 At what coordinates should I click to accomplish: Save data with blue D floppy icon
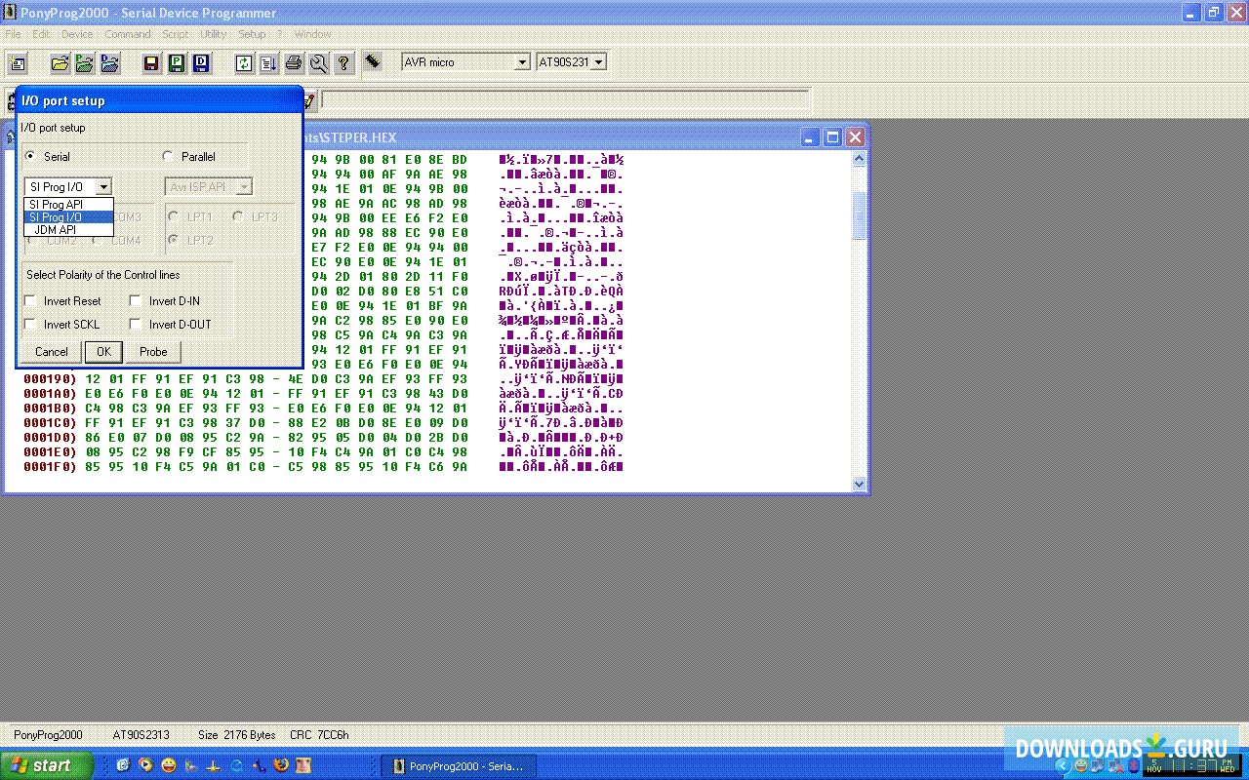tap(201, 63)
